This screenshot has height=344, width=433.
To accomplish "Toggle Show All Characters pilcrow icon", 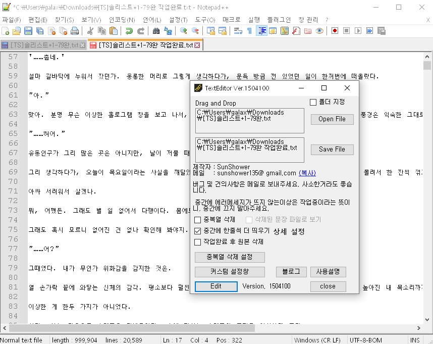I will (x=249, y=31).
